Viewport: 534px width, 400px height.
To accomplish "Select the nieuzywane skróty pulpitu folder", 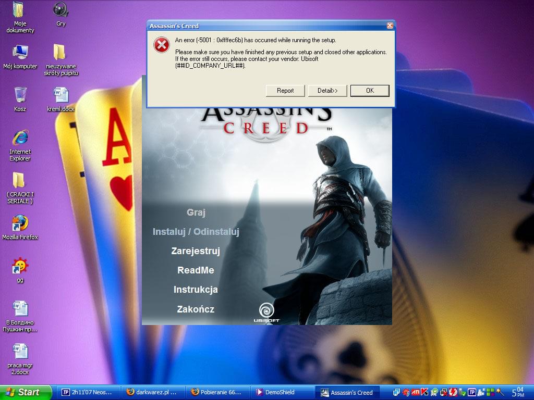I will [60, 60].
